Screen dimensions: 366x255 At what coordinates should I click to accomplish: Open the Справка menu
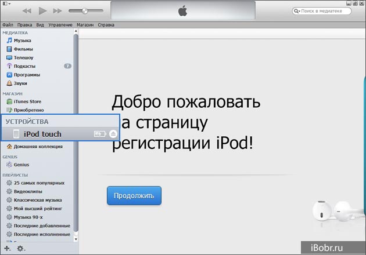[x=106, y=25]
